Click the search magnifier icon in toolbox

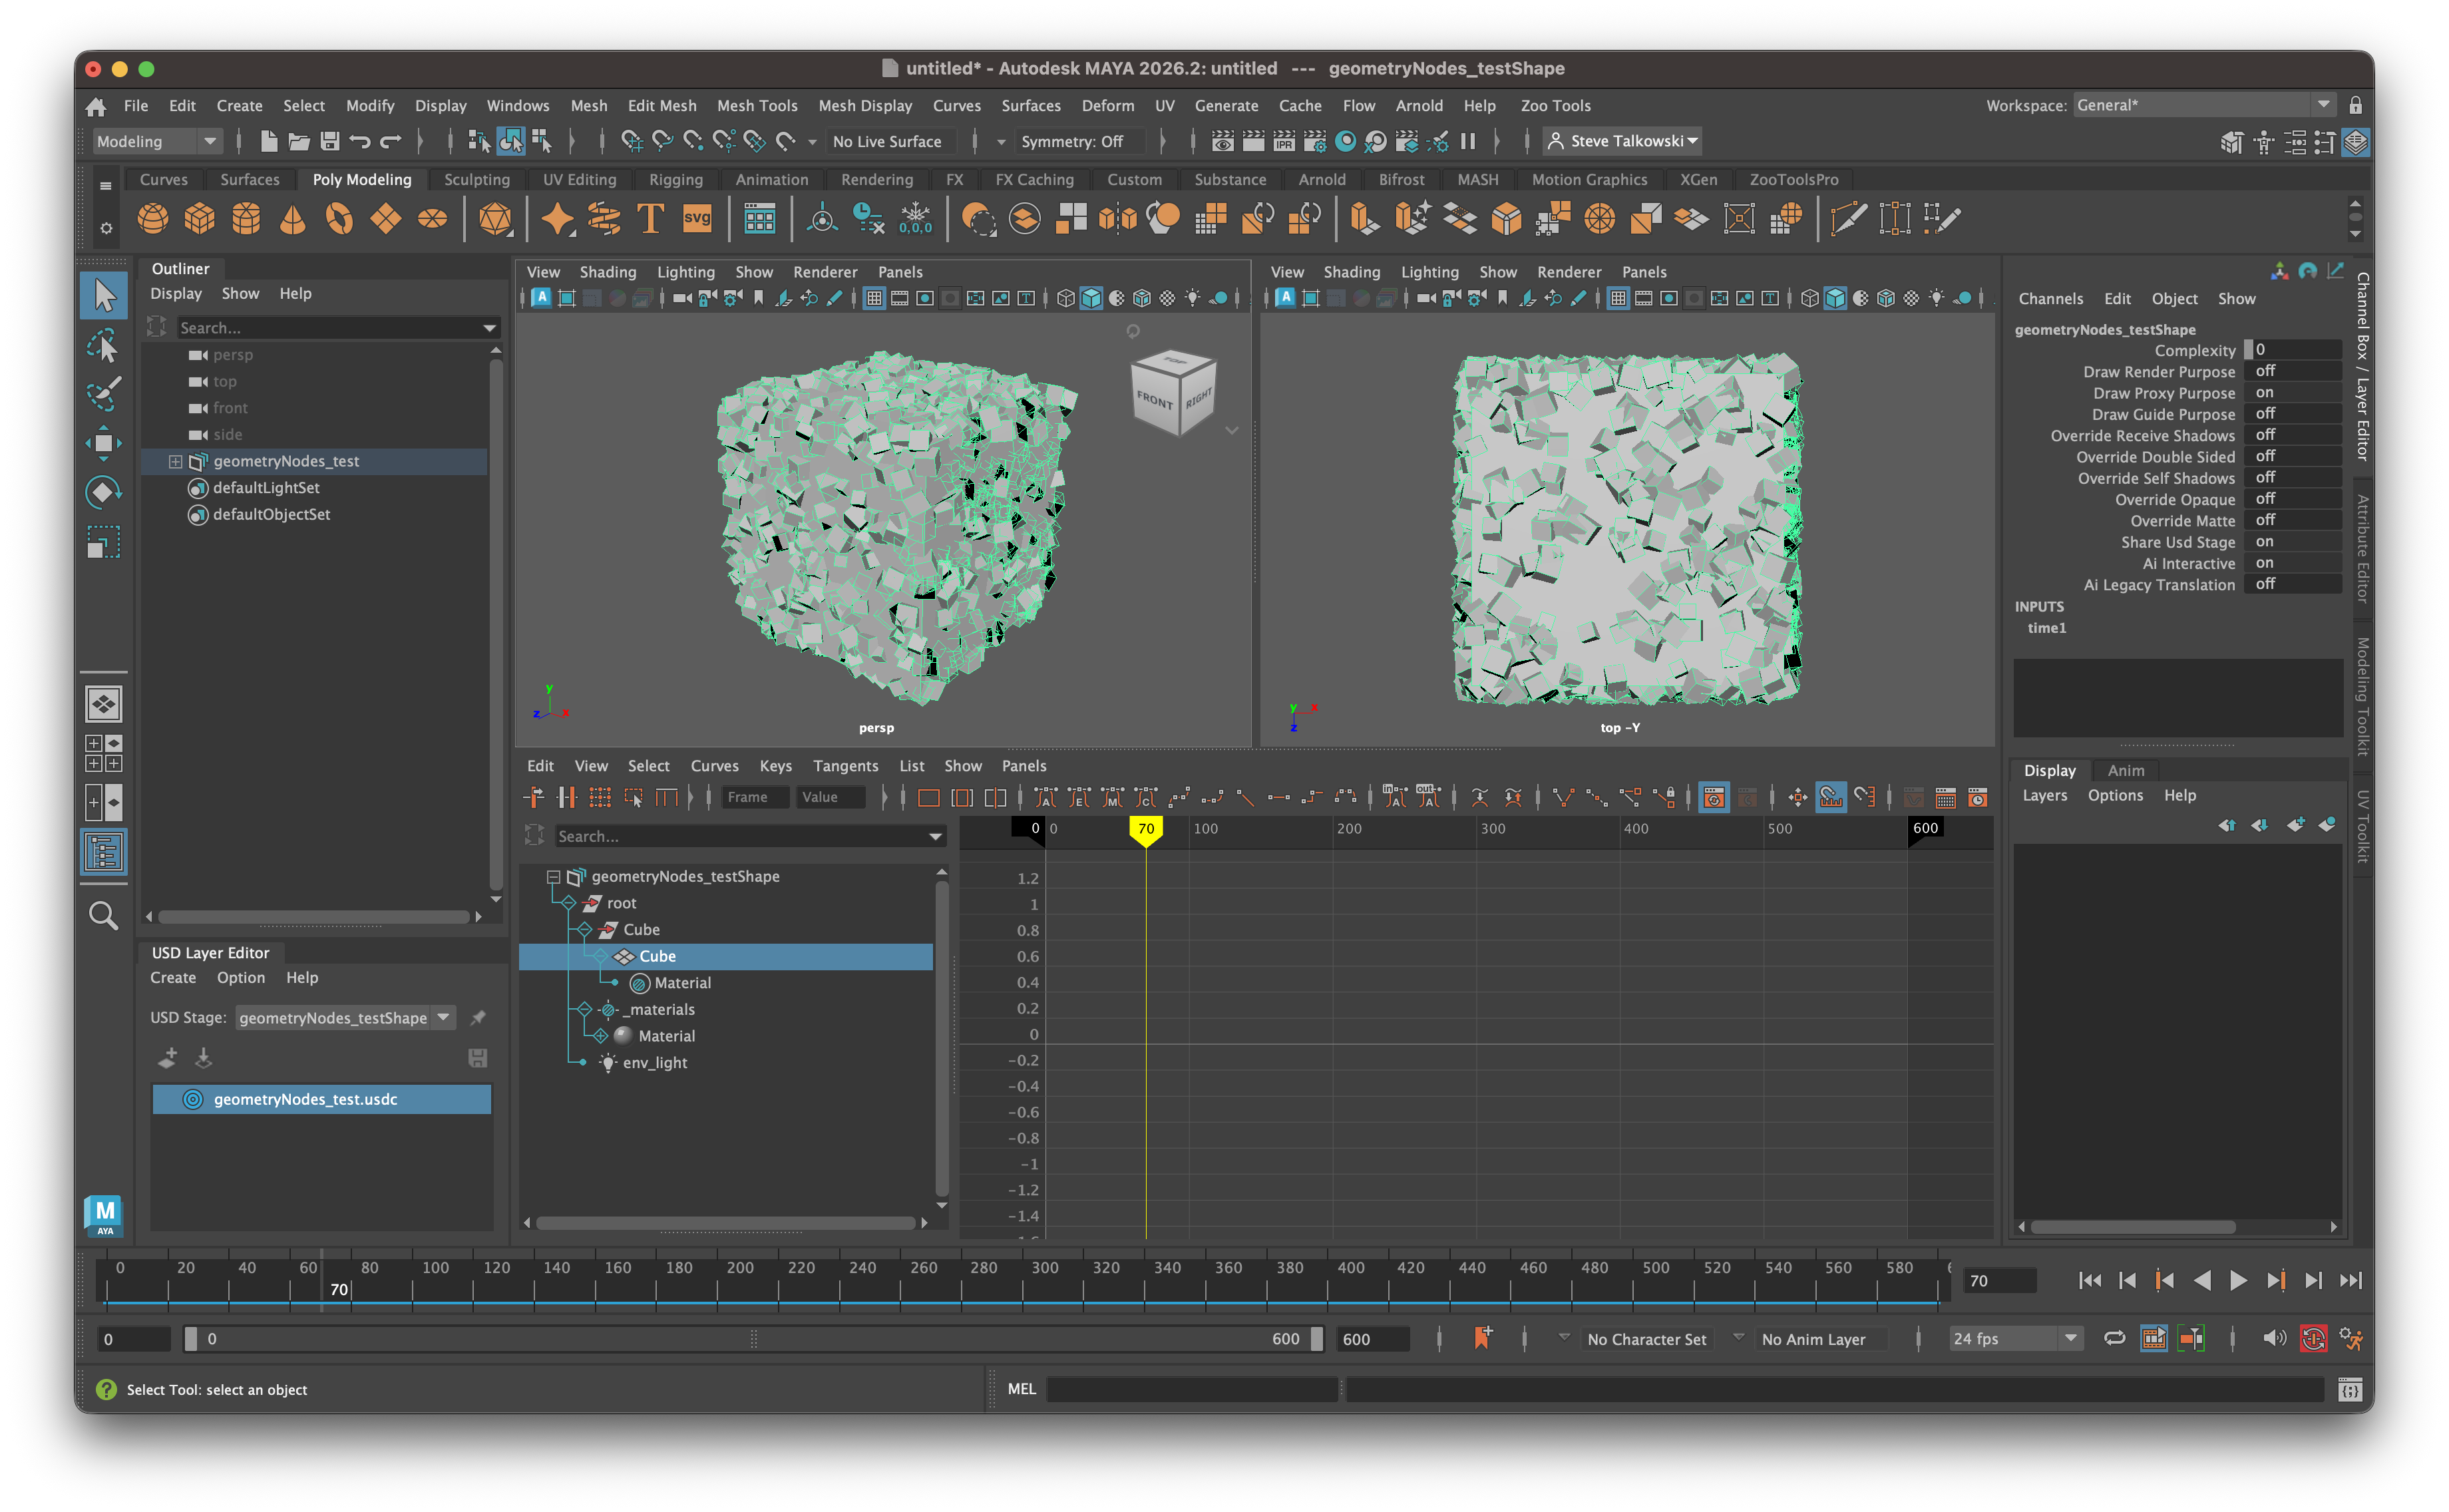103,915
